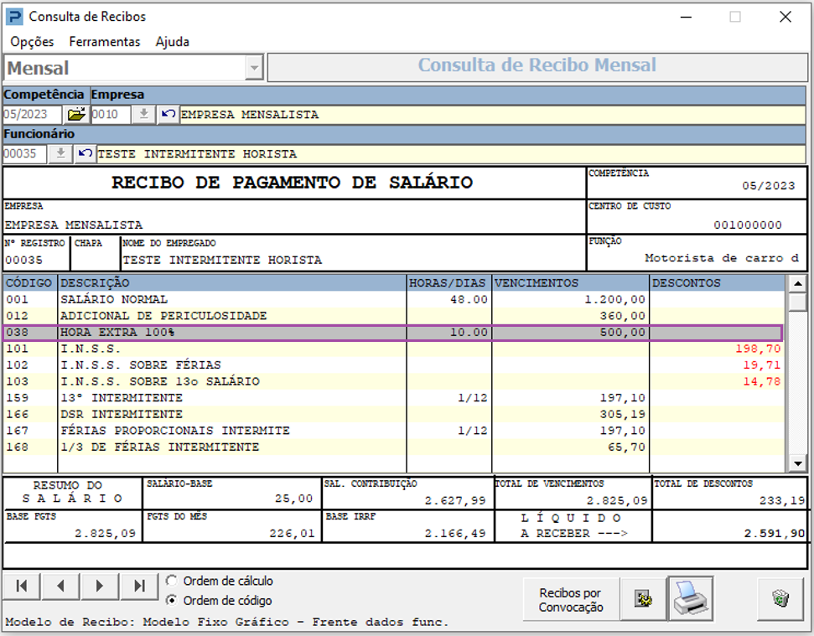The image size is (814, 636).
Task: Select the 13º INTERMITENTE row
Action: pyautogui.click(x=393, y=398)
